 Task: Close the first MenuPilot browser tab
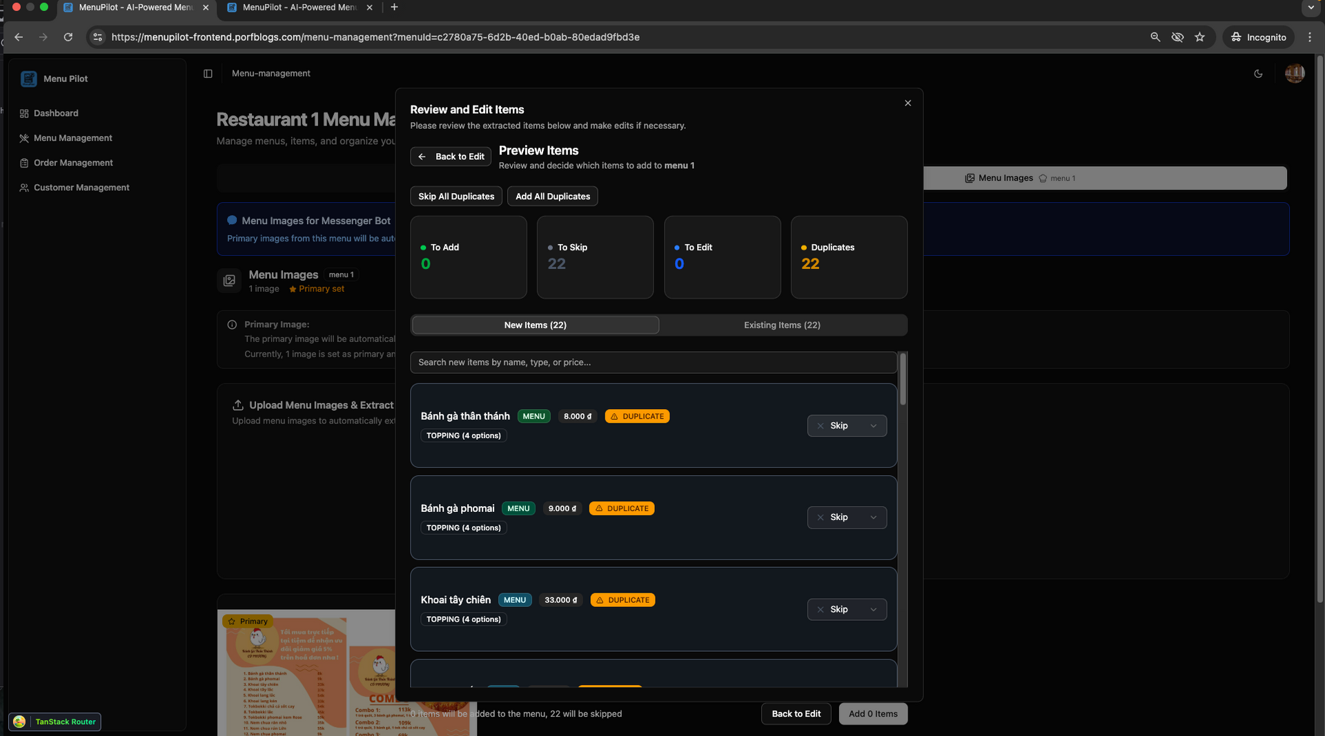point(206,8)
